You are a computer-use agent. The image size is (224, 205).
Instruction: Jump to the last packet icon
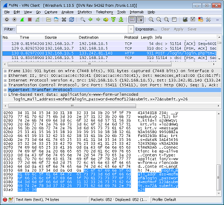(121, 19)
